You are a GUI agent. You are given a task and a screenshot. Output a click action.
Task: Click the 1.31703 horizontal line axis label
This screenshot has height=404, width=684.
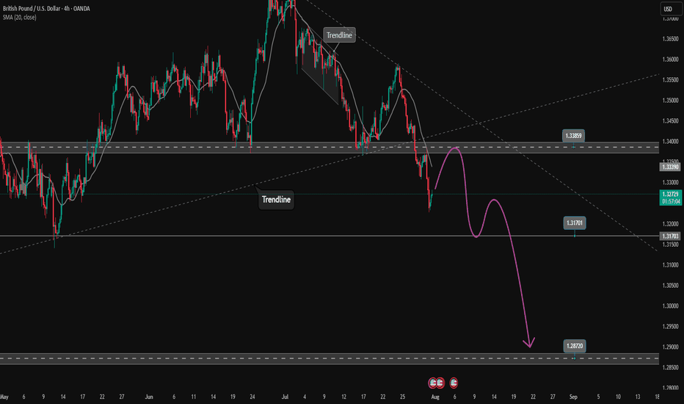[x=670, y=237]
